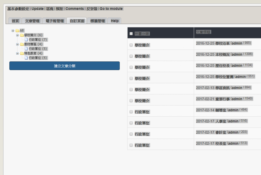Click the Go to module link

[x=111, y=9]
